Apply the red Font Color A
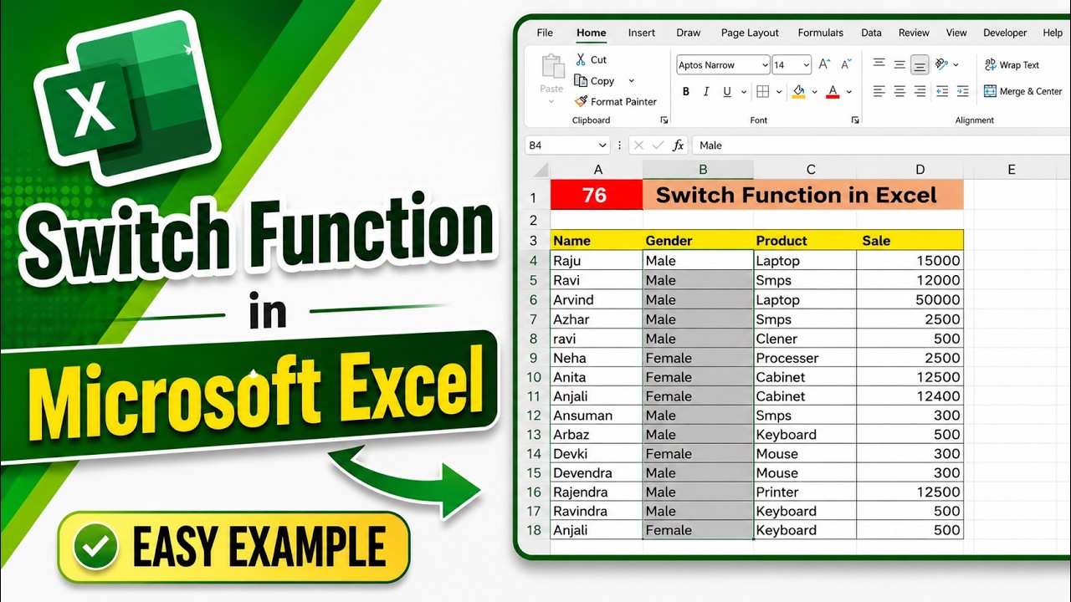Image resolution: width=1071 pixels, height=602 pixels. tap(833, 91)
